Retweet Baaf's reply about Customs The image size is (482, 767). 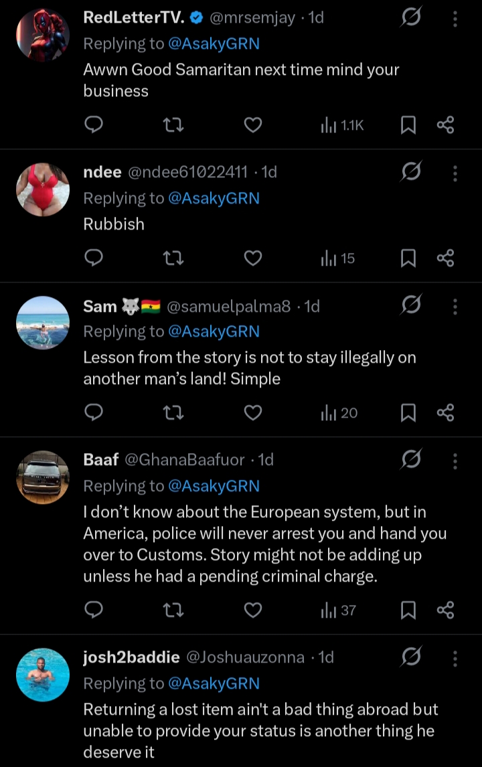point(173,610)
